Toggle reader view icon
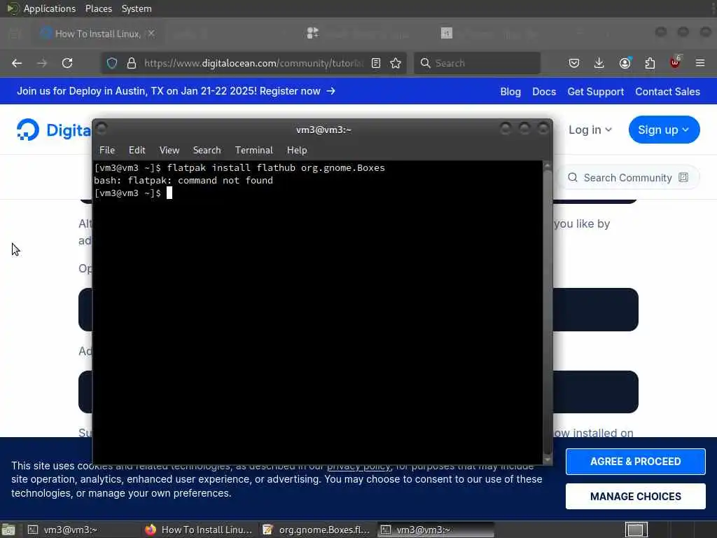 tap(376, 63)
